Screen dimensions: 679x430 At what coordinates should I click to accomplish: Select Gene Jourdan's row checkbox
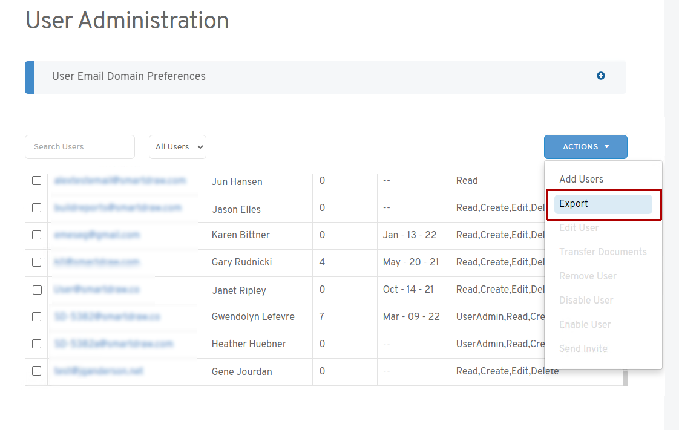[x=37, y=371]
